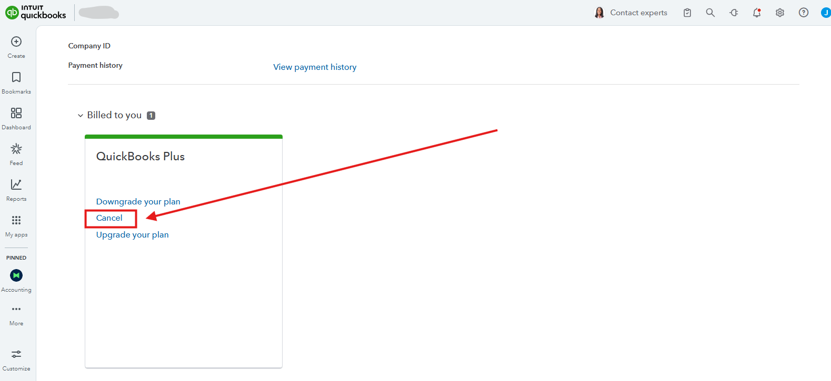Viewport: 831px width, 381px height.
Task: Open Reports from the sidebar
Action: [x=16, y=190]
